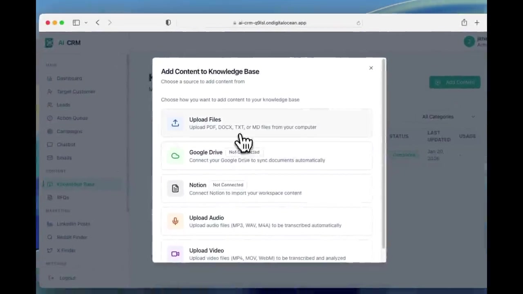Click the Upload Video camera icon
Image resolution: width=523 pixels, height=294 pixels.
(175, 254)
